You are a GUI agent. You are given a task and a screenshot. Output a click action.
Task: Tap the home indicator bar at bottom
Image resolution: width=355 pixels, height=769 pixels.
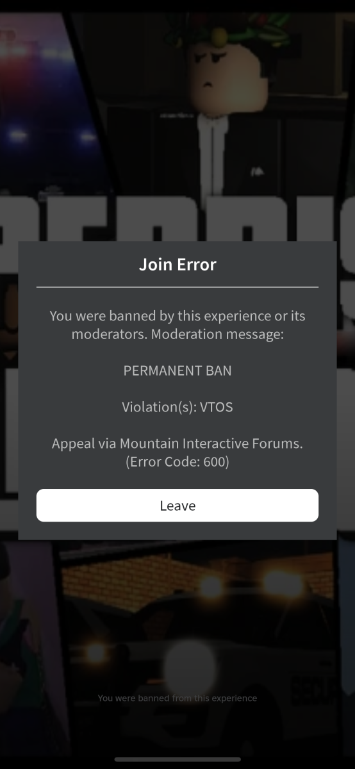(177, 759)
